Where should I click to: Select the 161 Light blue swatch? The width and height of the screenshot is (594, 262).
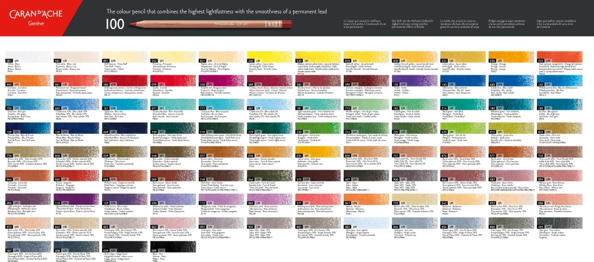(125, 104)
